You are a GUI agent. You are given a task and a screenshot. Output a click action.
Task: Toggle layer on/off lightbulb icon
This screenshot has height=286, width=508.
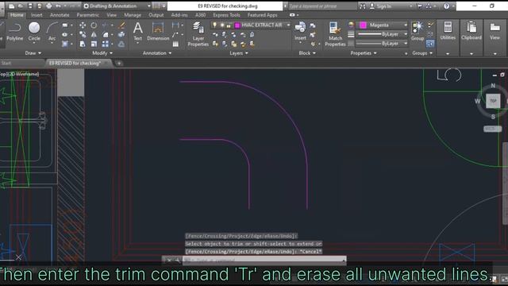214,25
